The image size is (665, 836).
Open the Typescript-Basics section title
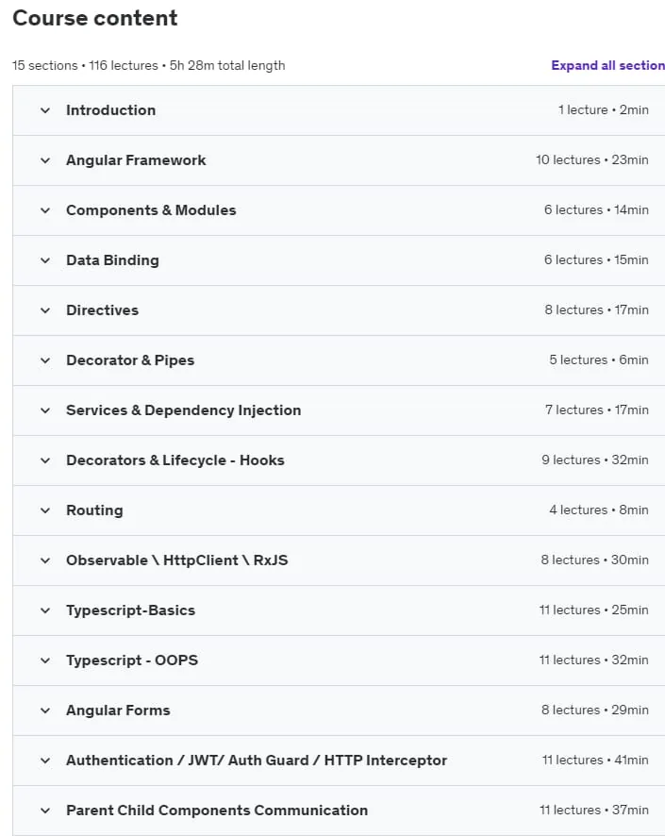click(x=130, y=610)
